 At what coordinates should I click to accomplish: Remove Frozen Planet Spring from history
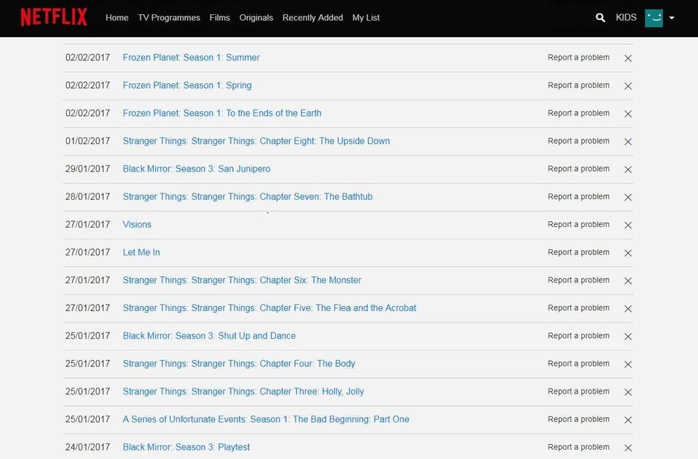coord(628,86)
